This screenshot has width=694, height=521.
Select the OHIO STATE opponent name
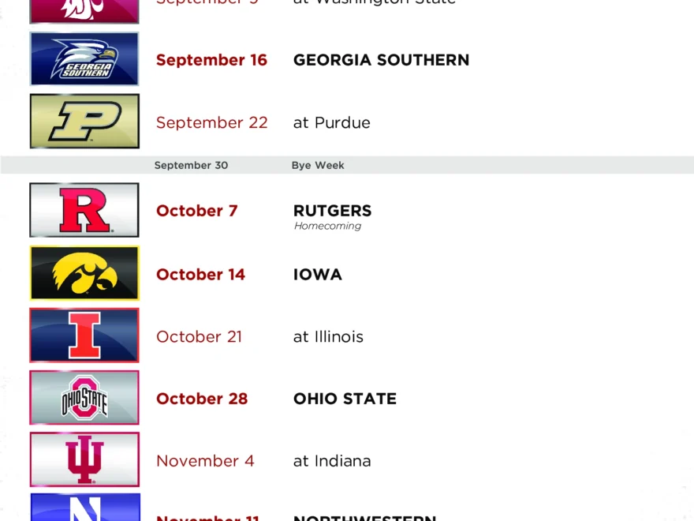[x=345, y=399]
